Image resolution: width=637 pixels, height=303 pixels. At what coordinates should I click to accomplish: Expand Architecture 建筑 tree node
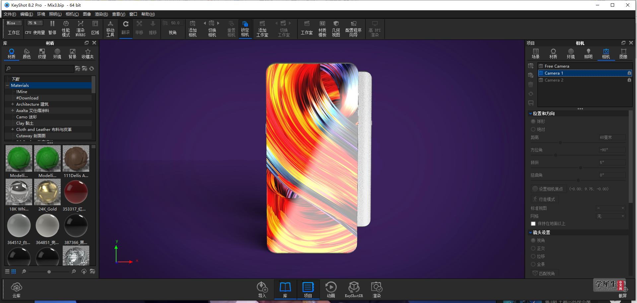(13, 104)
